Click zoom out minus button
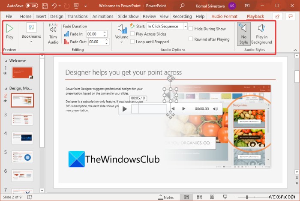Screen dimensions: 300x201 (x=235, y=197)
